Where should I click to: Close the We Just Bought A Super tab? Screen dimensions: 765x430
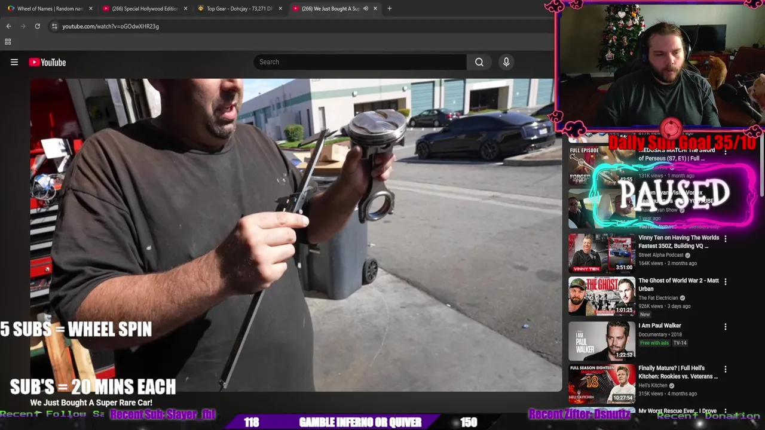(x=375, y=8)
